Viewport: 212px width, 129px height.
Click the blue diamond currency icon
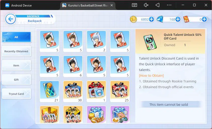pos(160,19)
